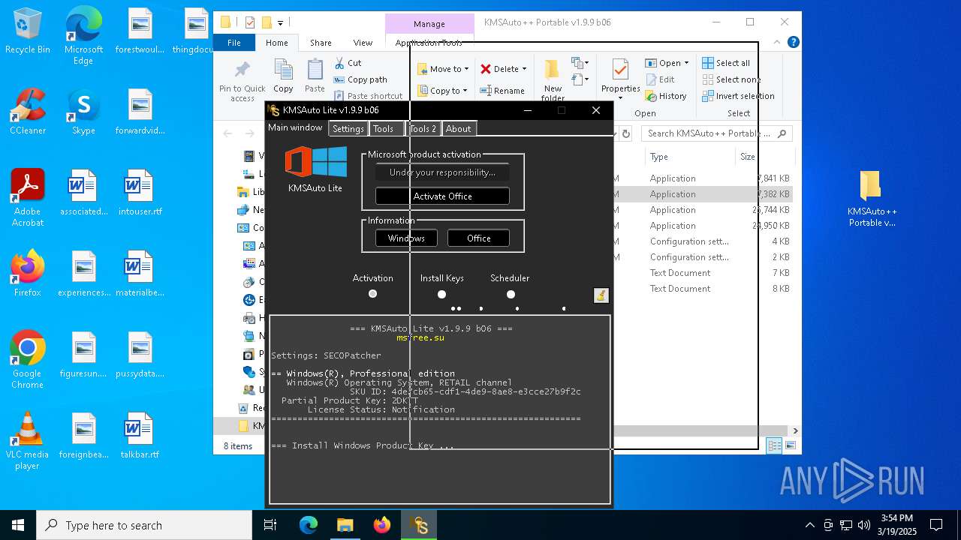Click the Explorer Help question mark icon
This screenshot has width=961, height=540.
[x=794, y=43]
